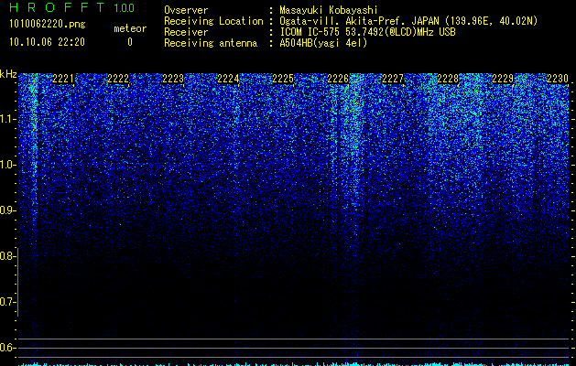This screenshot has height=366, width=576.
Task: Click the HROFFT title text
Action: (57, 7)
